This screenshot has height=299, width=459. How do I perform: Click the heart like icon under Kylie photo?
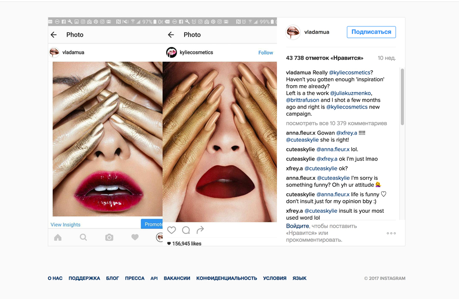coord(172,230)
